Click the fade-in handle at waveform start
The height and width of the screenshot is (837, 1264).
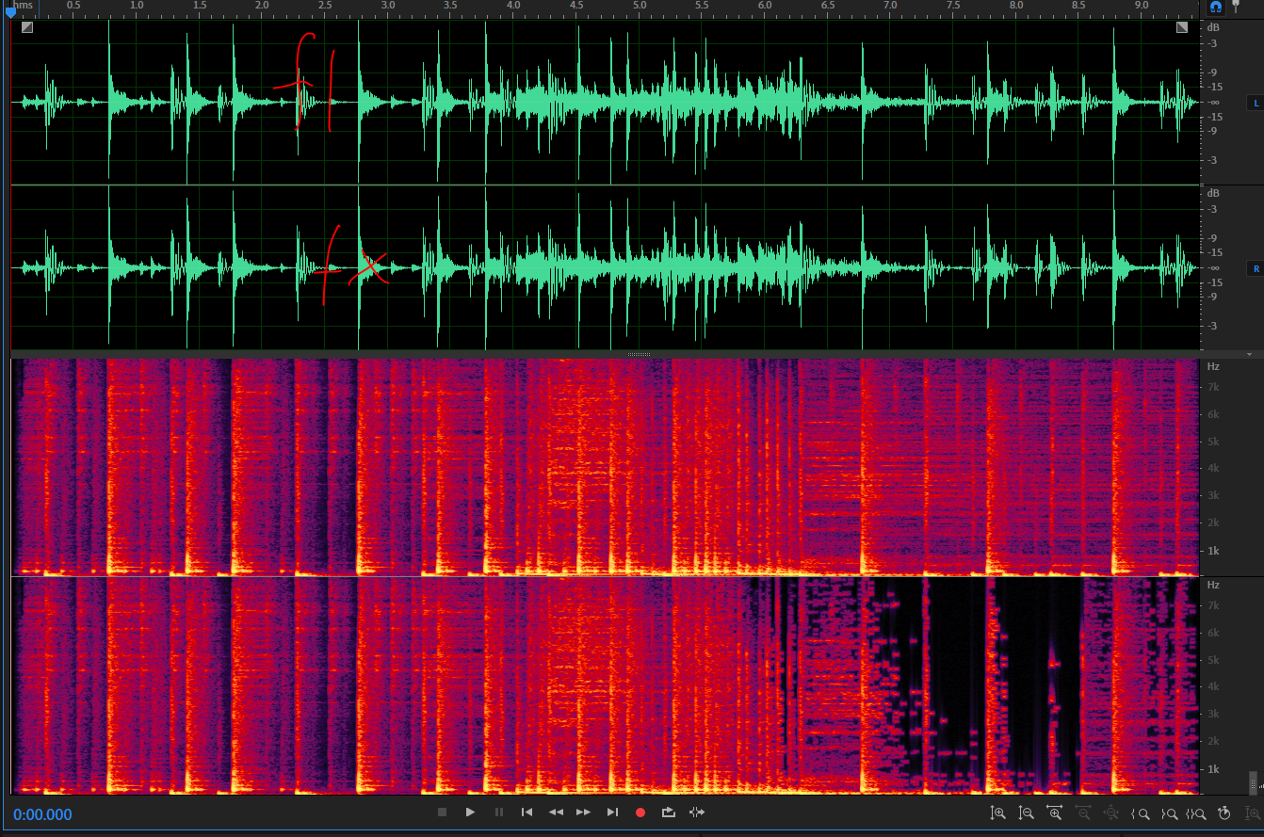point(27,27)
